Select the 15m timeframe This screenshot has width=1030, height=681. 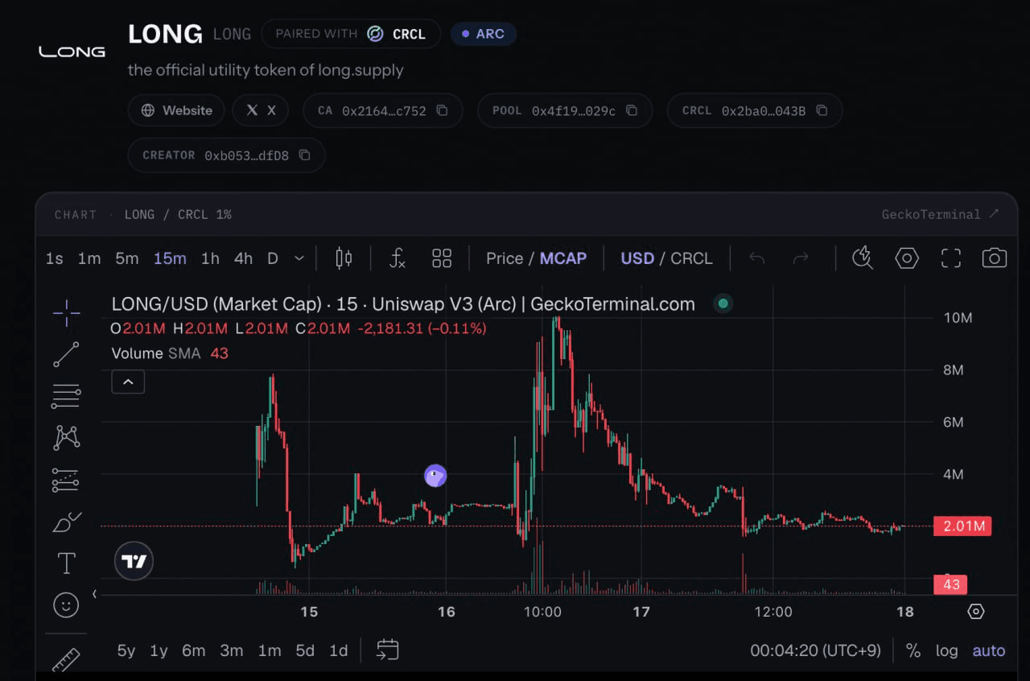click(x=170, y=258)
